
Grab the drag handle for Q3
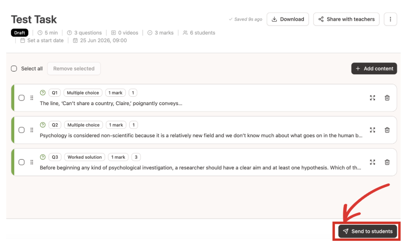[x=32, y=162]
